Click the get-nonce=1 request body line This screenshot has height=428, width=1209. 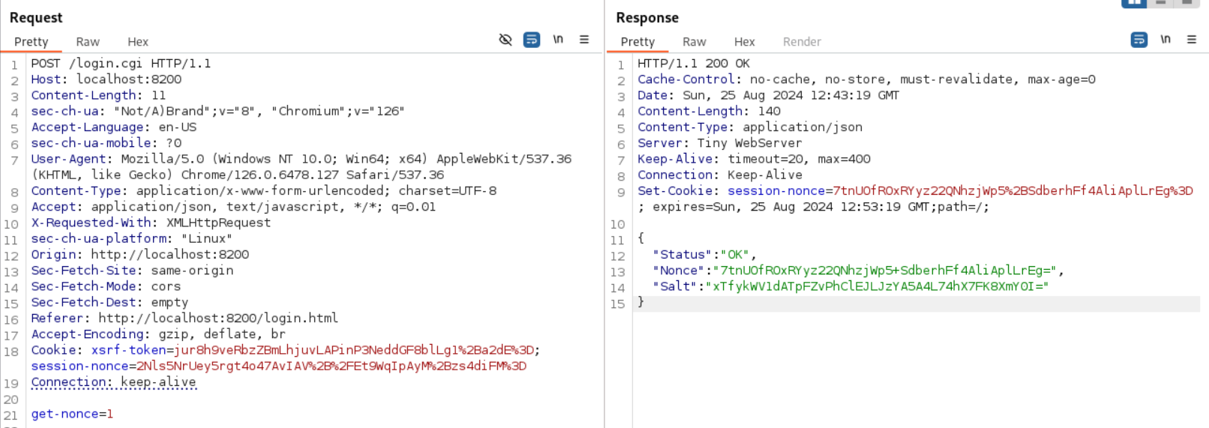72,414
